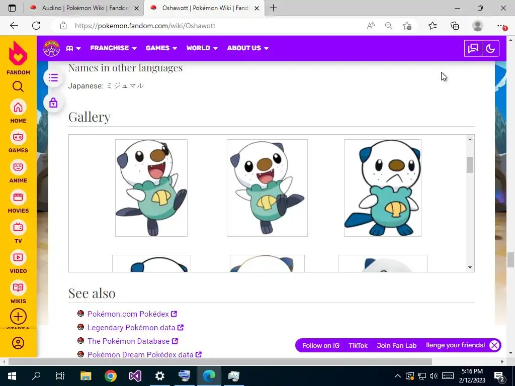Toggle vertical tabs actions menu
The height and width of the screenshot is (386, 515).
tap(12, 8)
